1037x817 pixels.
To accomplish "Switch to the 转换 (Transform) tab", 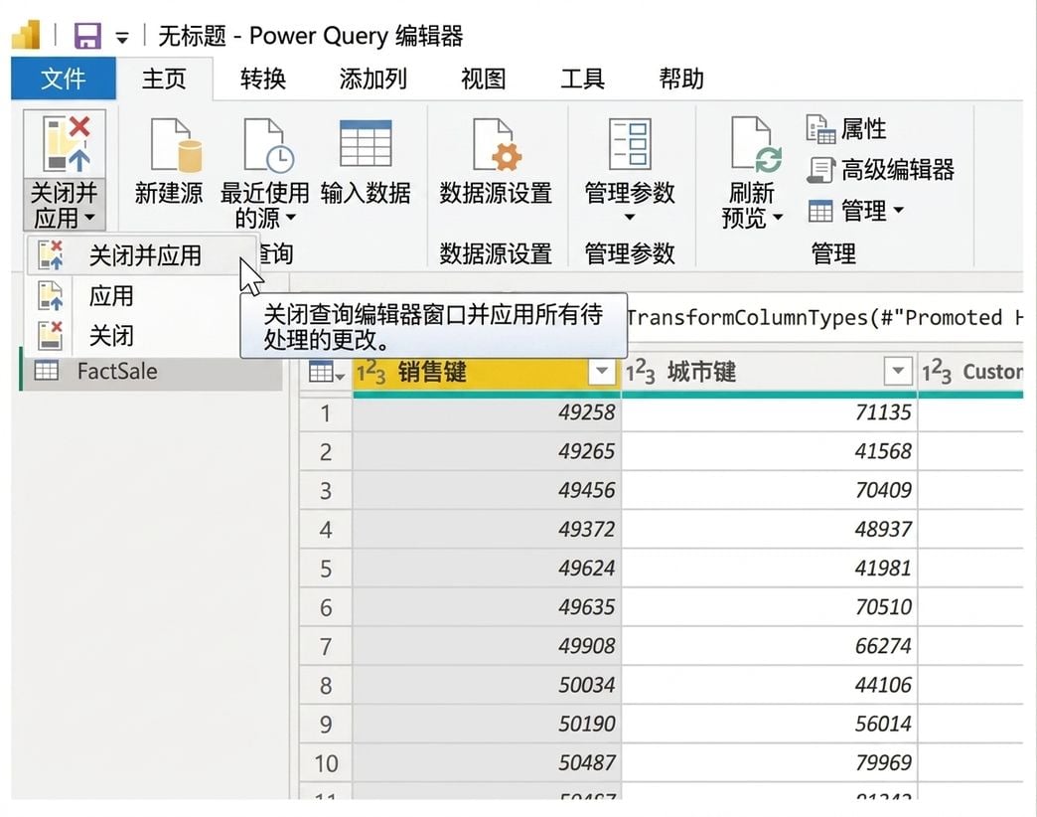I will click(262, 79).
